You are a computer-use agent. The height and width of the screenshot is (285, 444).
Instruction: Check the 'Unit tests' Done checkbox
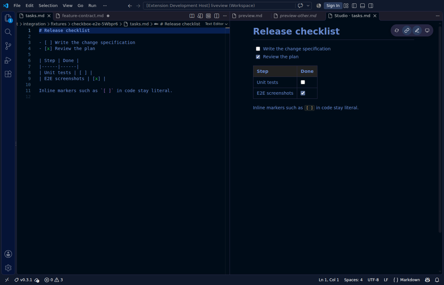(x=303, y=82)
